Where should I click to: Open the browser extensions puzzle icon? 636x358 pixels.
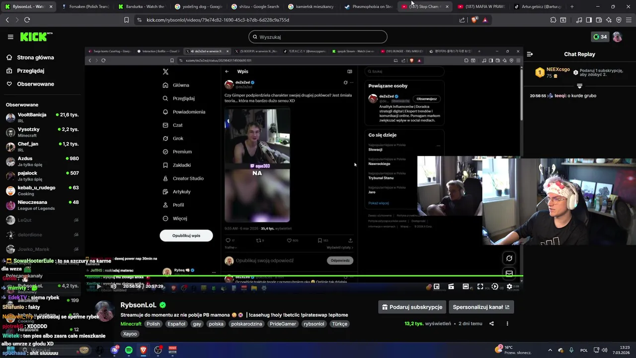(553, 20)
